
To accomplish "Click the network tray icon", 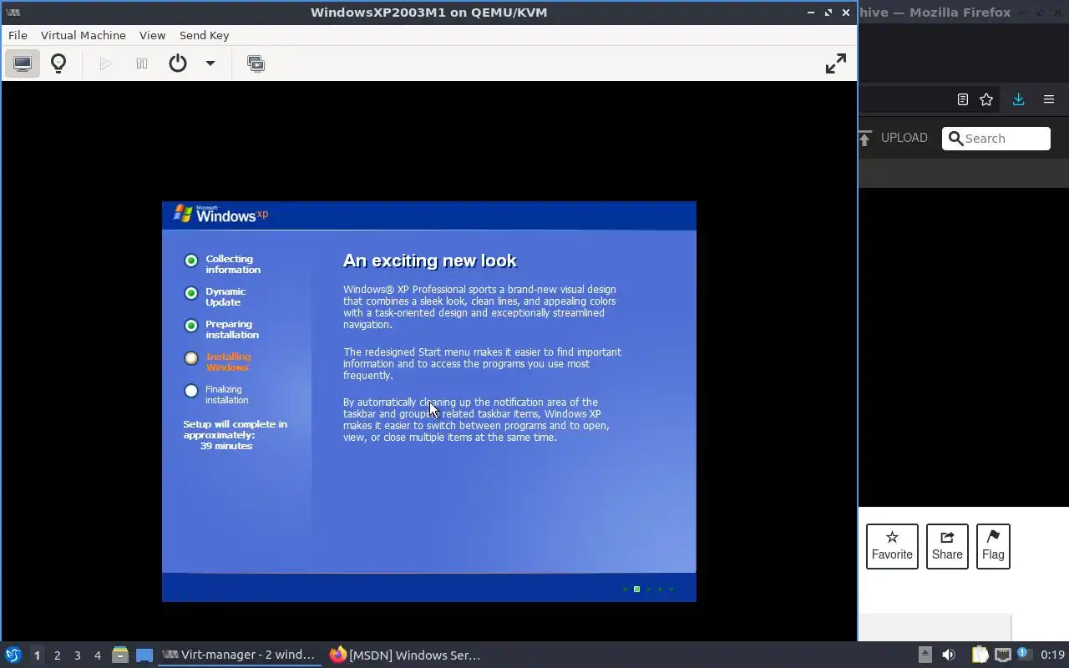I will [1002, 655].
